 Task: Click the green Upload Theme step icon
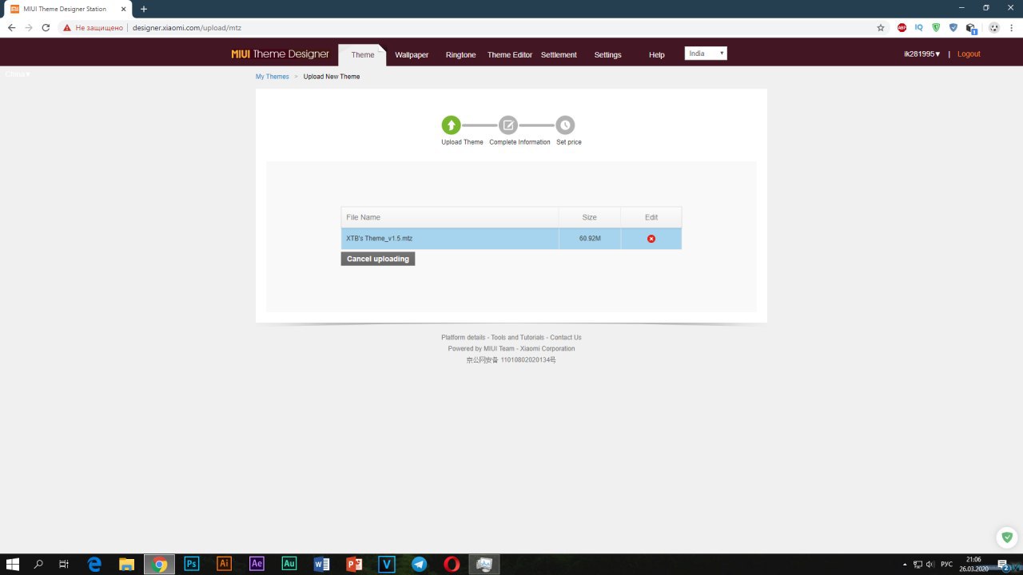pos(452,125)
